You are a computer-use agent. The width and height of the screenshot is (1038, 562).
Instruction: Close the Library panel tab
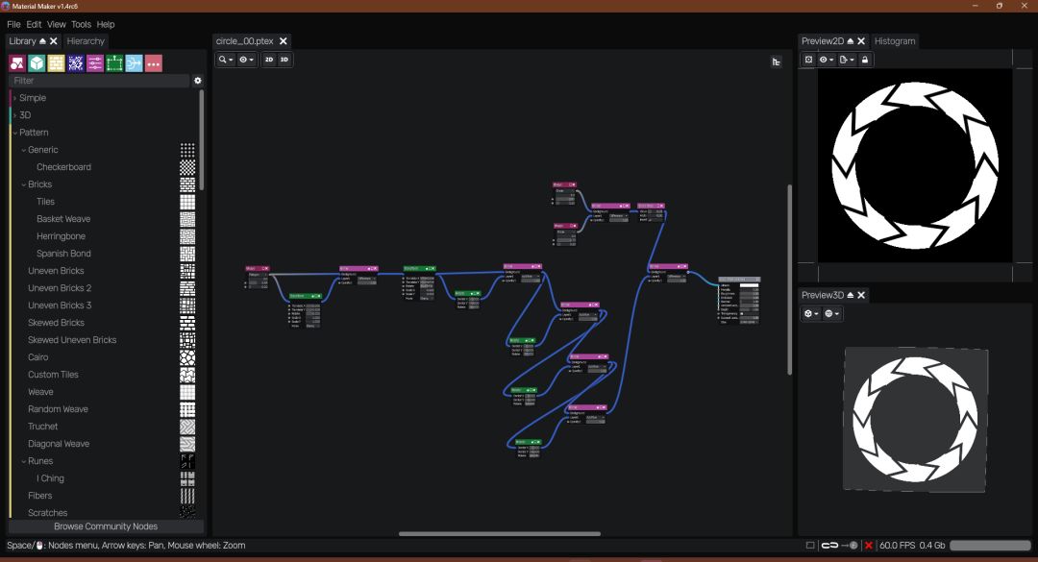[54, 41]
